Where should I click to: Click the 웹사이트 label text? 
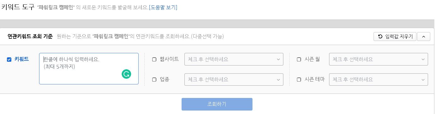point(169,59)
